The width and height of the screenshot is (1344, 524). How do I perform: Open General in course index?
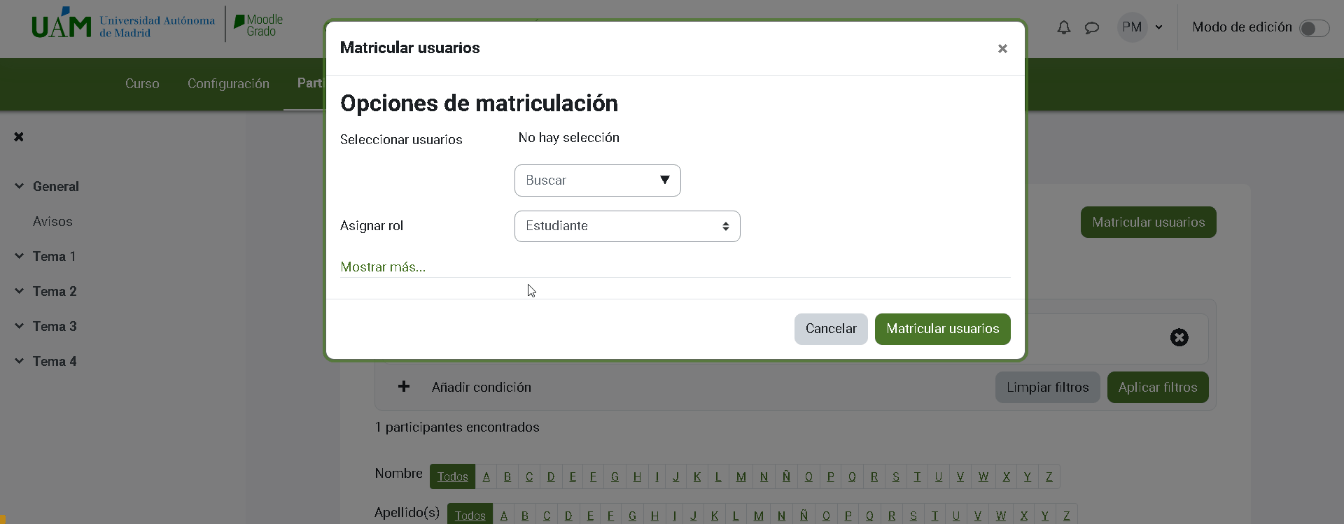pos(56,186)
